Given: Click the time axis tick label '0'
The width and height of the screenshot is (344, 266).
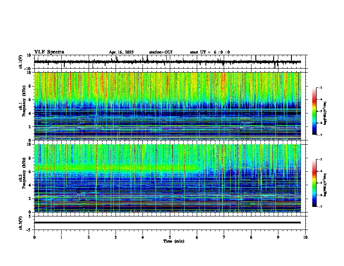Looking at the screenshot, I should [x=34, y=237].
